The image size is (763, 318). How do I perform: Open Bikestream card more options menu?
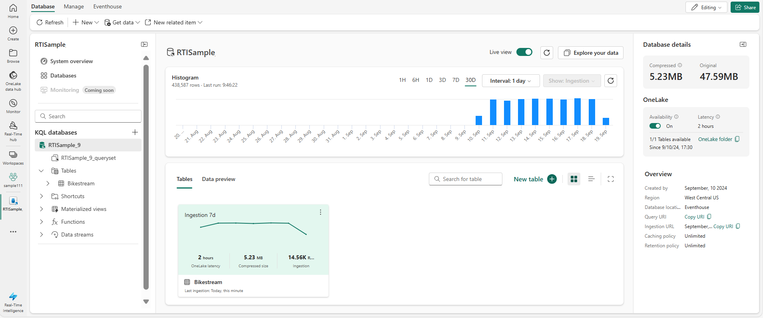click(321, 213)
